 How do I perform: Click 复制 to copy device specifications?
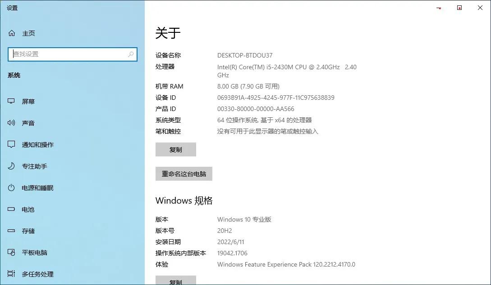click(176, 149)
